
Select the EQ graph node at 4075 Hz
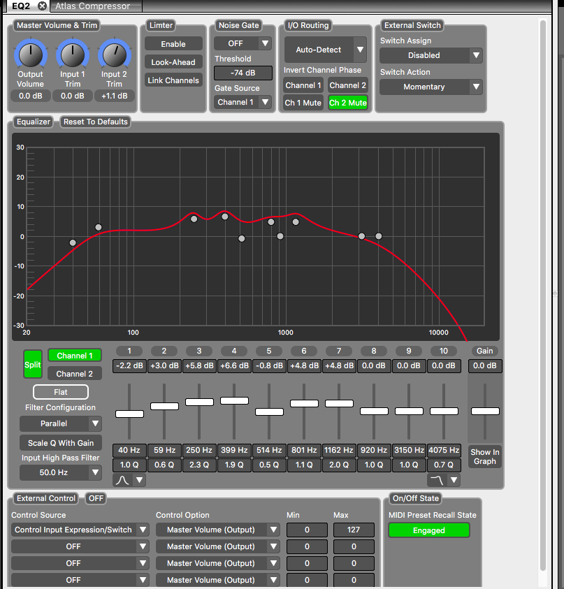(x=379, y=236)
